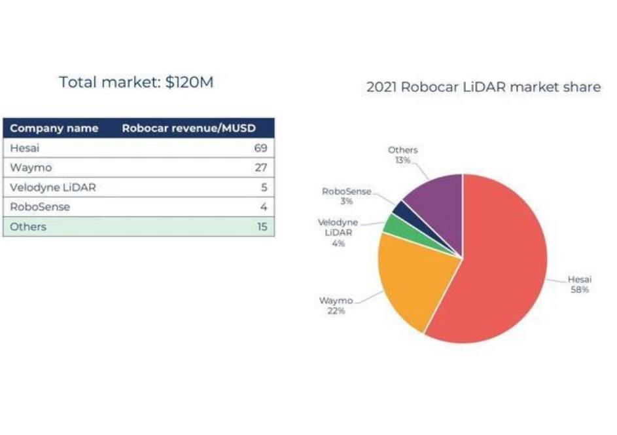Select the Waymo company name in the table
Screen dimensions: 617x435
coord(31,168)
